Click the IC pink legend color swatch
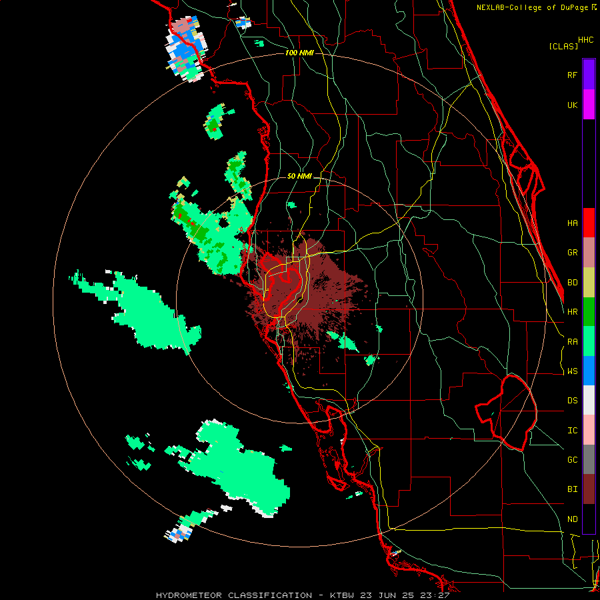Screen dimensions: 600x600 tap(589, 430)
